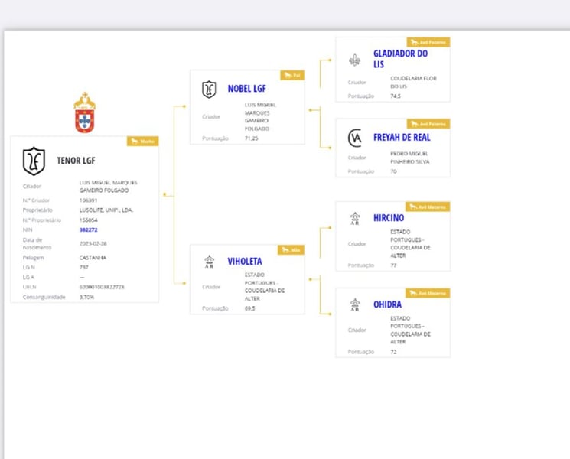This screenshot has height=459, width=570.
Task: Open the OHIDRA horse page
Action: coord(387,304)
